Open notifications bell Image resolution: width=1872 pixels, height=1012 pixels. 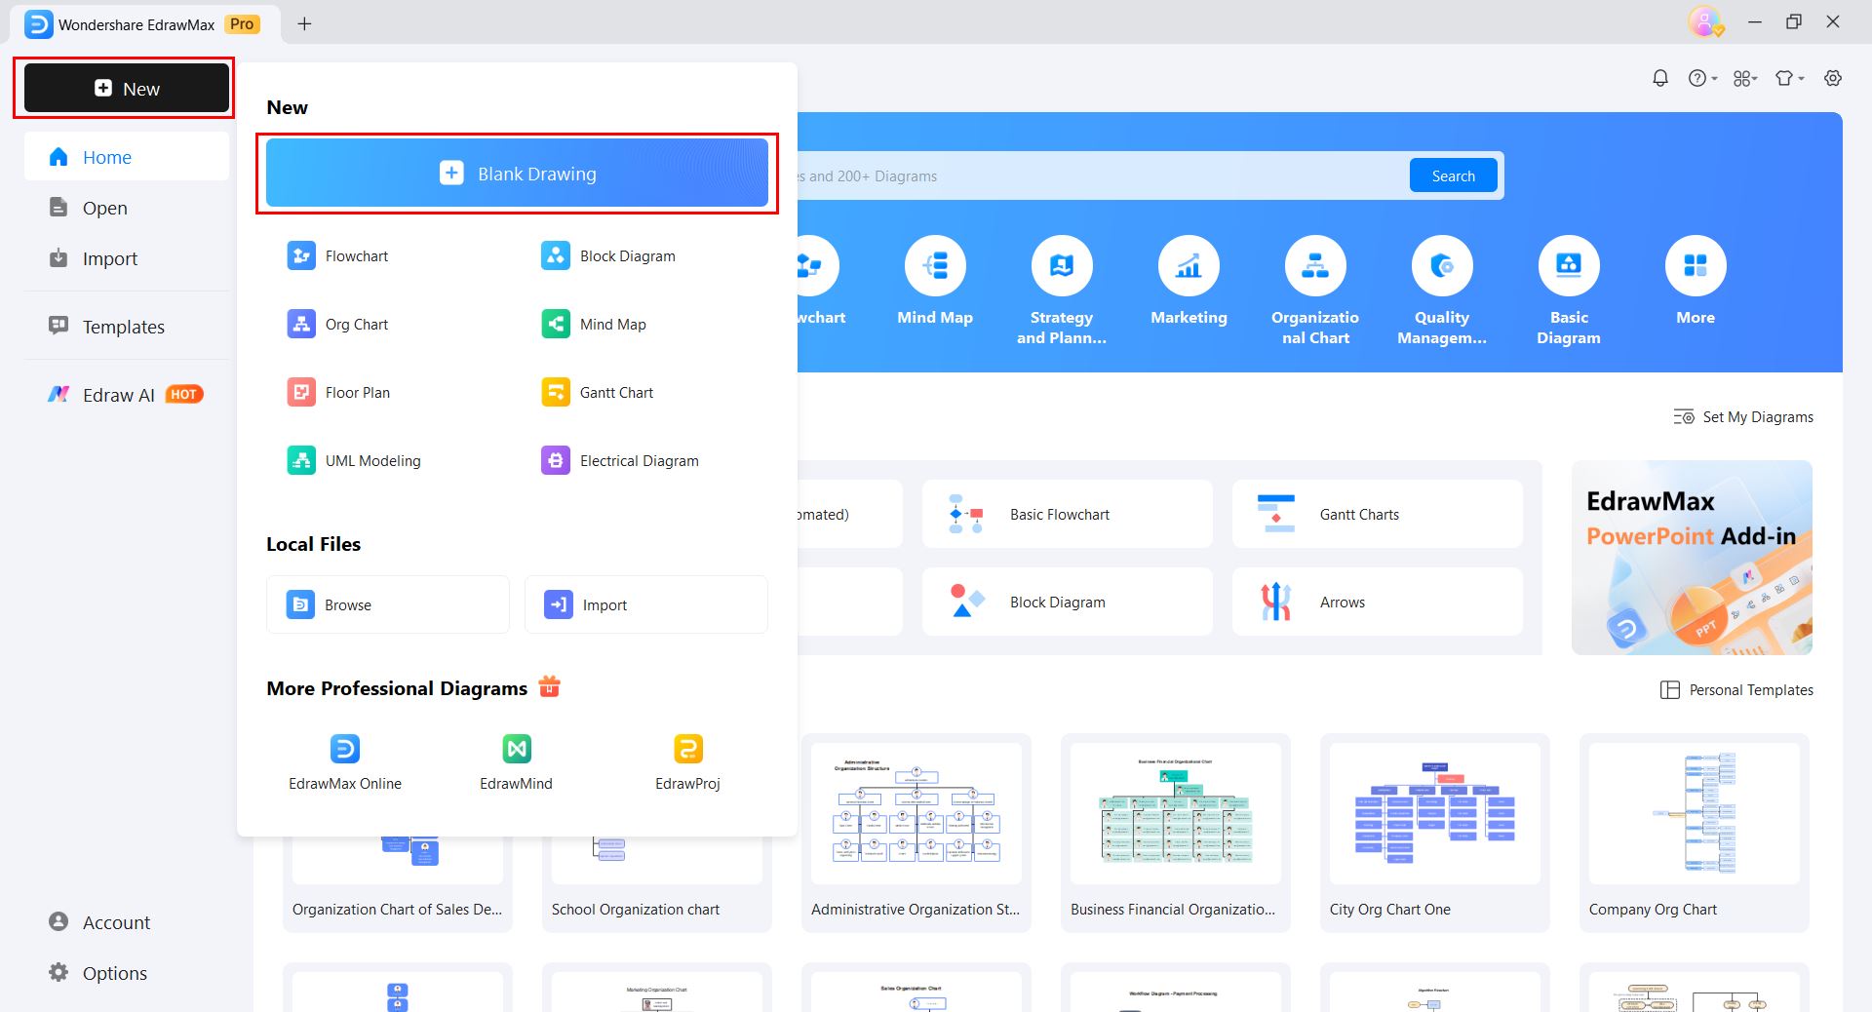pos(1660,78)
